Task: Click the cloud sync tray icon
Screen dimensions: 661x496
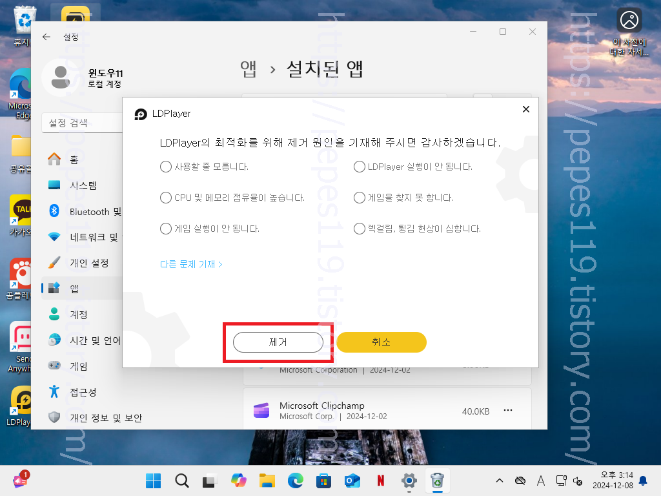Action: pyautogui.click(x=520, y=480)
